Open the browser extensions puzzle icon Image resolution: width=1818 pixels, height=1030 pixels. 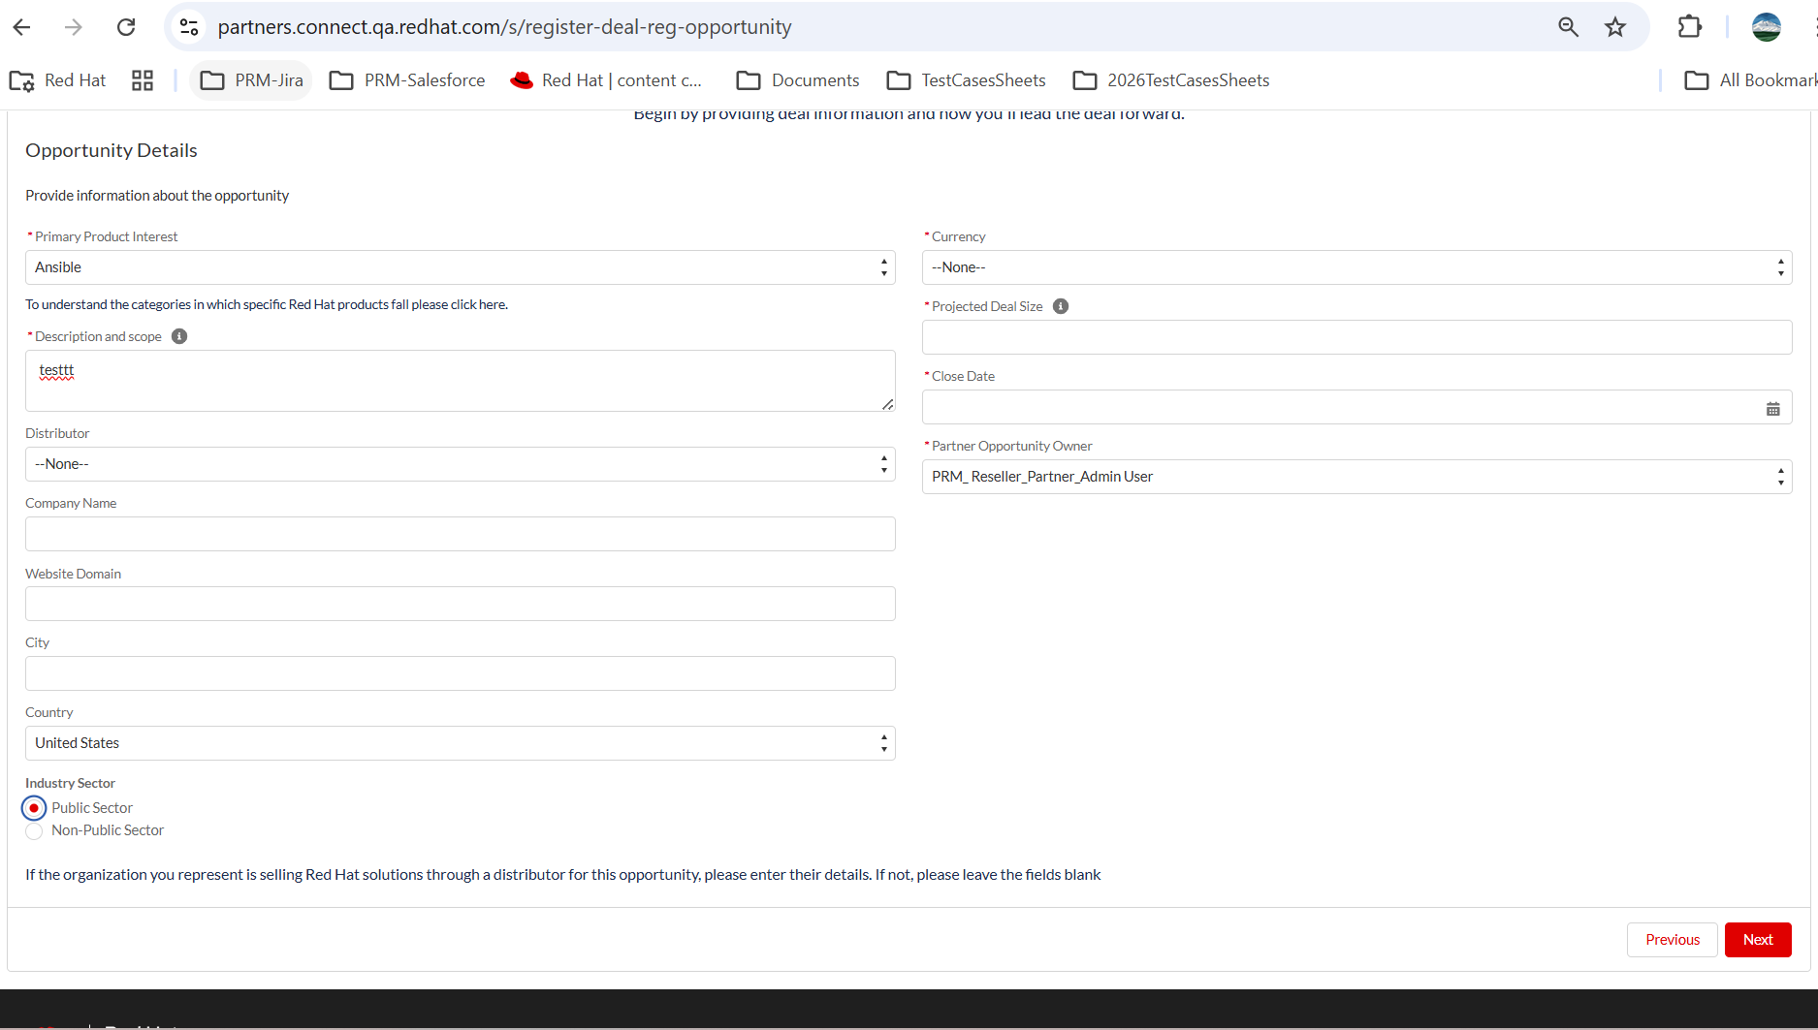(x=1690, y=27)
